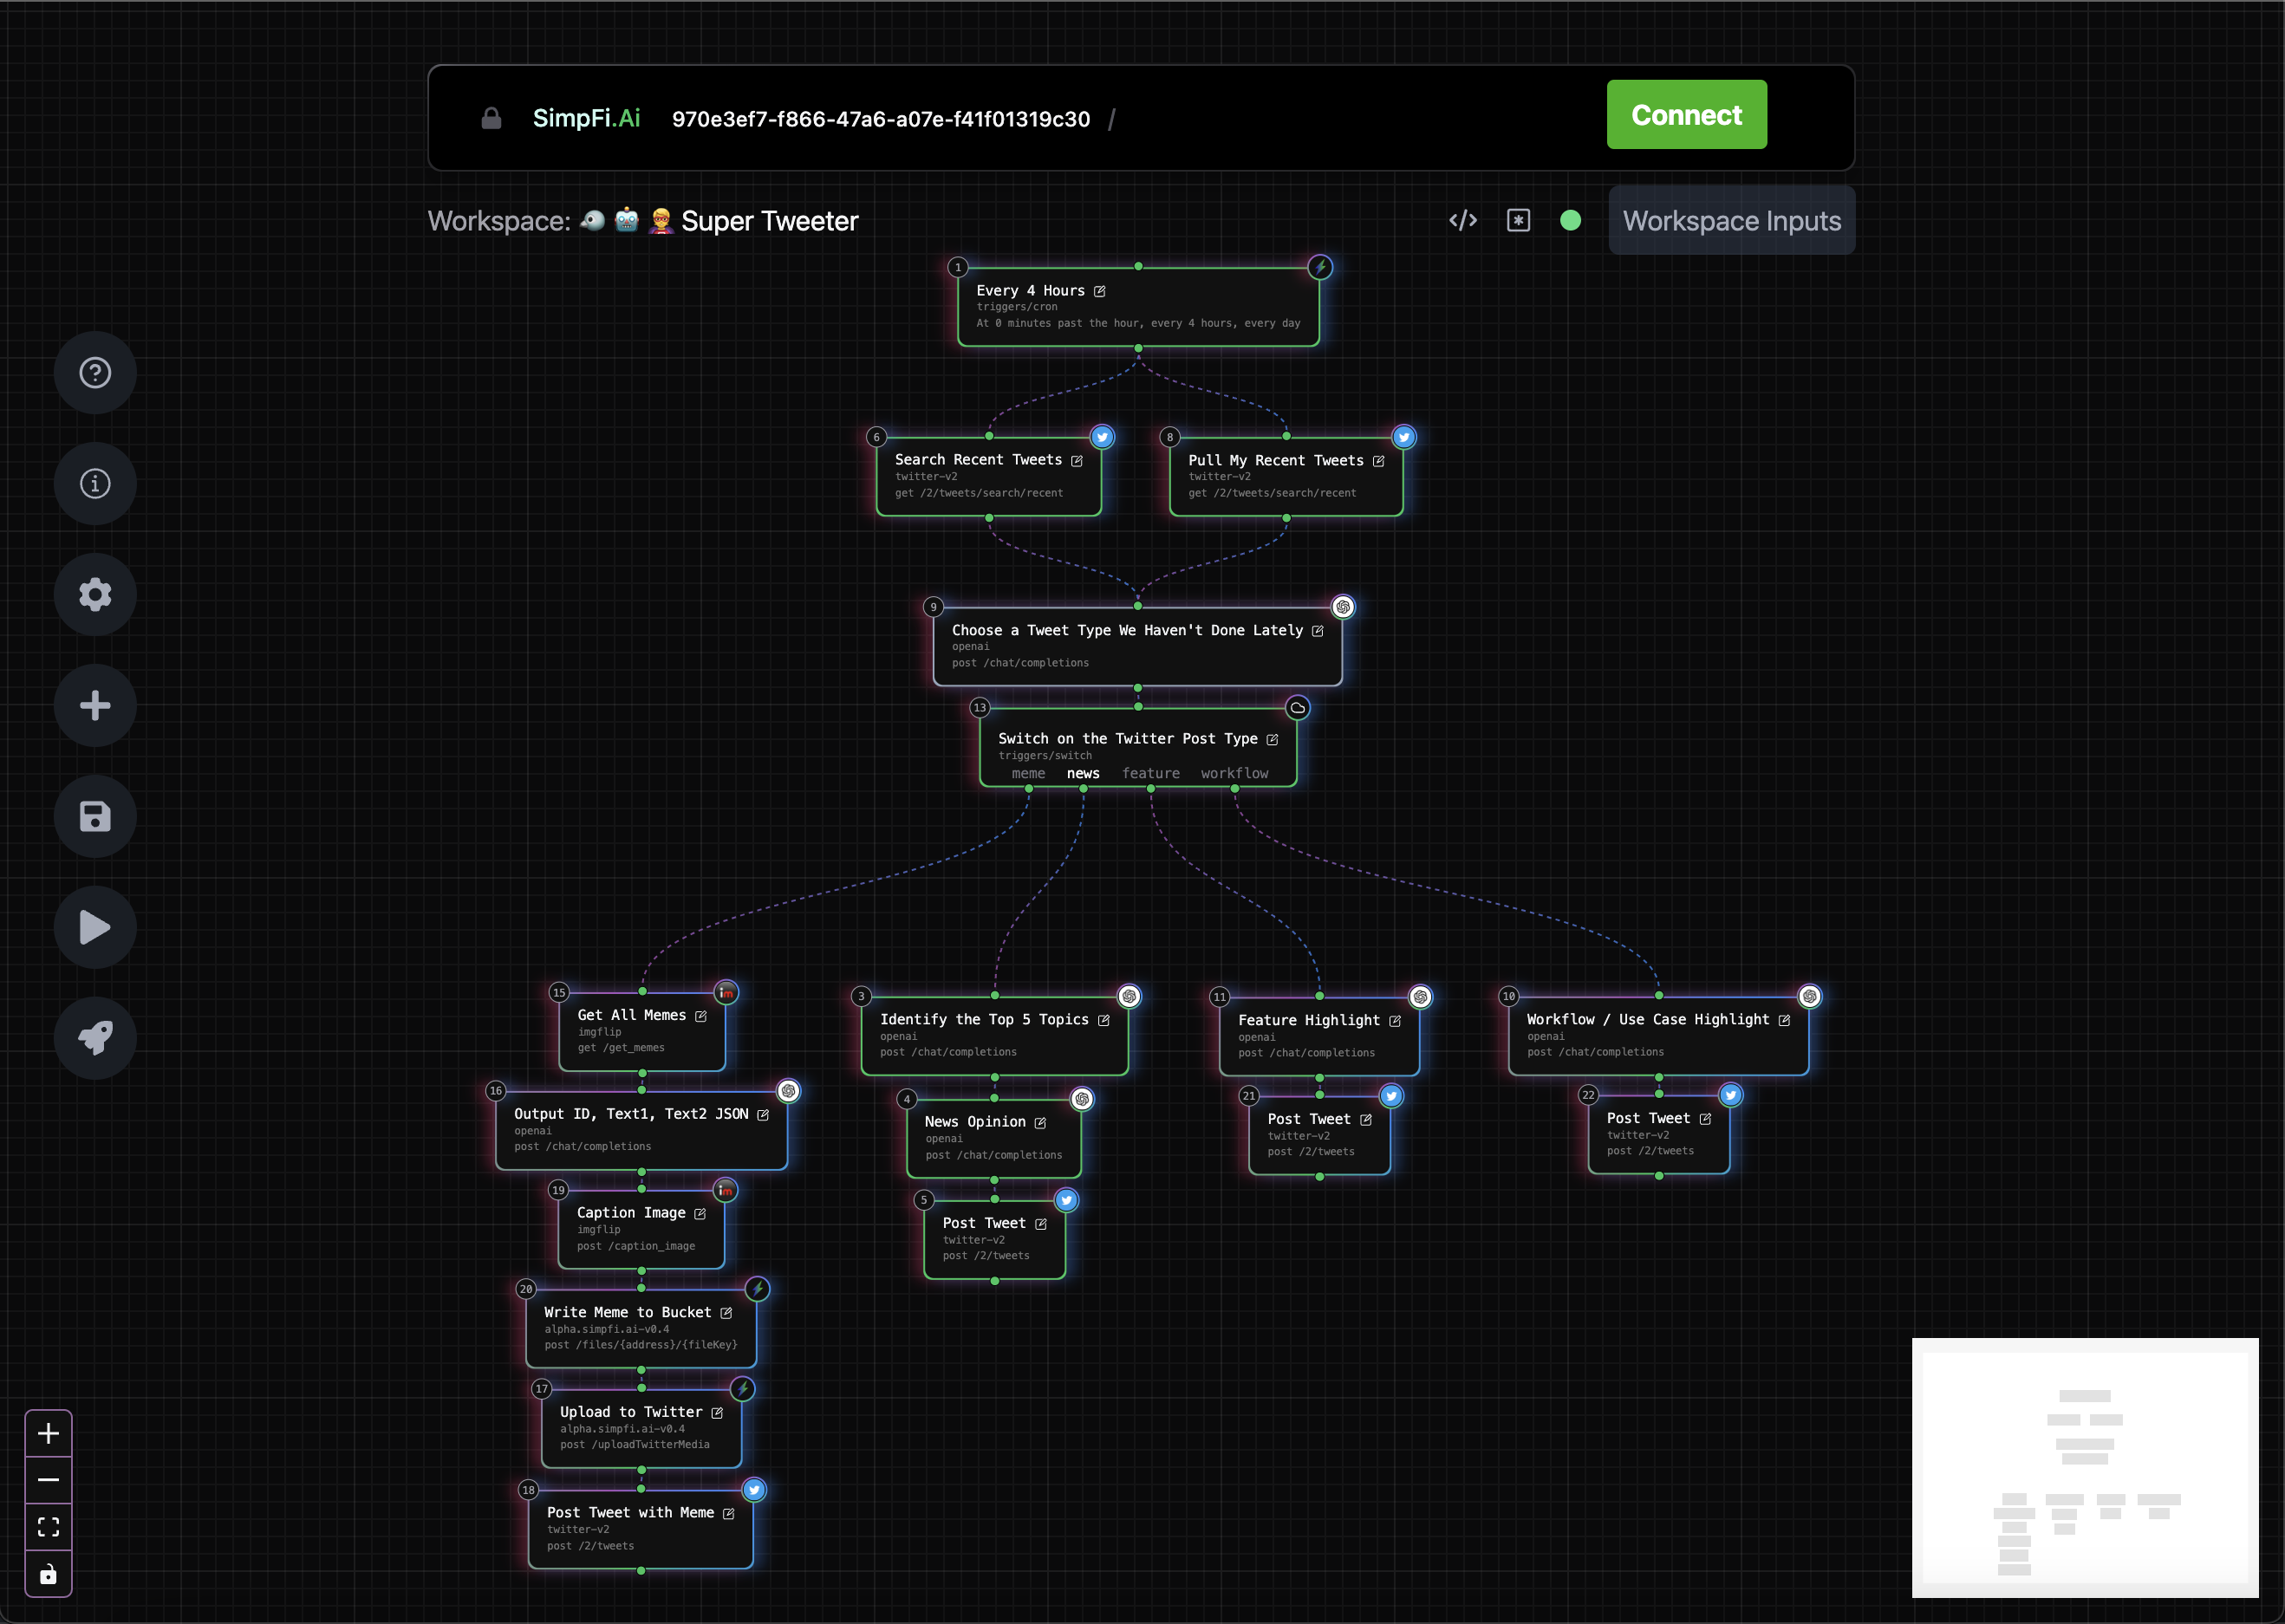Viewport: 2285px width, 1624px height.
Task: Click the asterisk box icon
Action: 1518,220
